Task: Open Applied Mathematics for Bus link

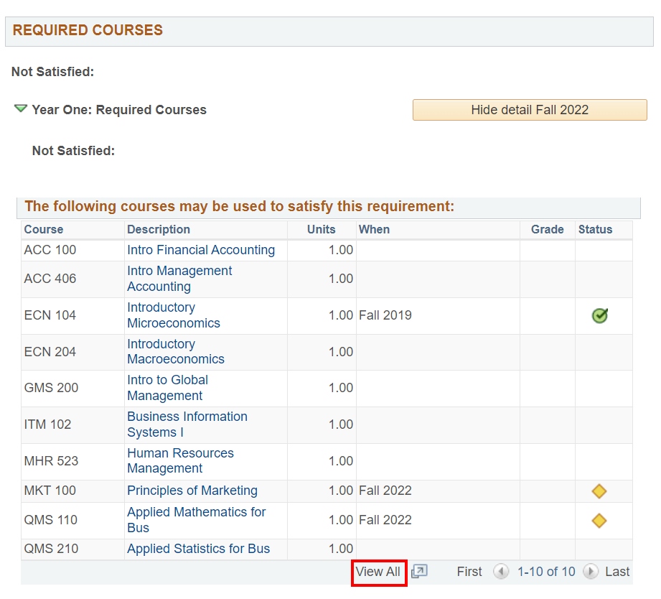Action: [196, 520]
